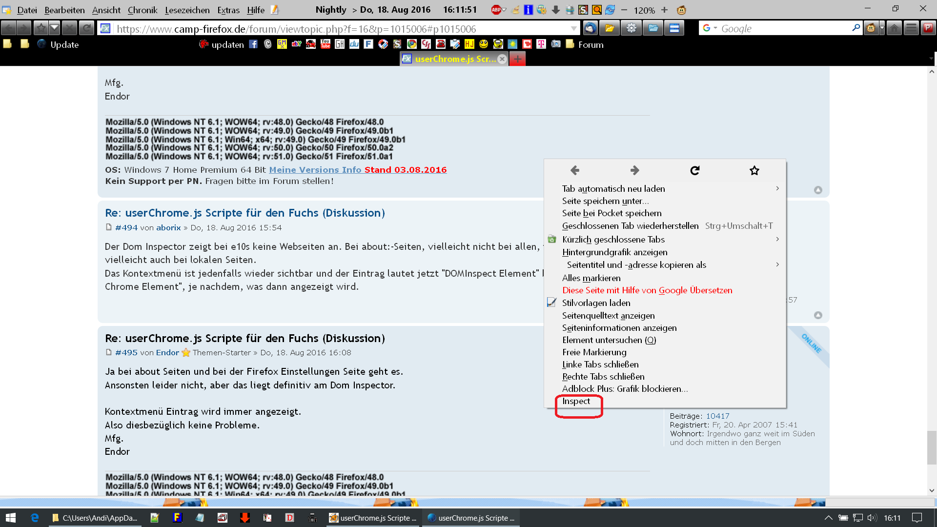
Task: Click the gear settings toolbar button
Action: tap(631, 28)
